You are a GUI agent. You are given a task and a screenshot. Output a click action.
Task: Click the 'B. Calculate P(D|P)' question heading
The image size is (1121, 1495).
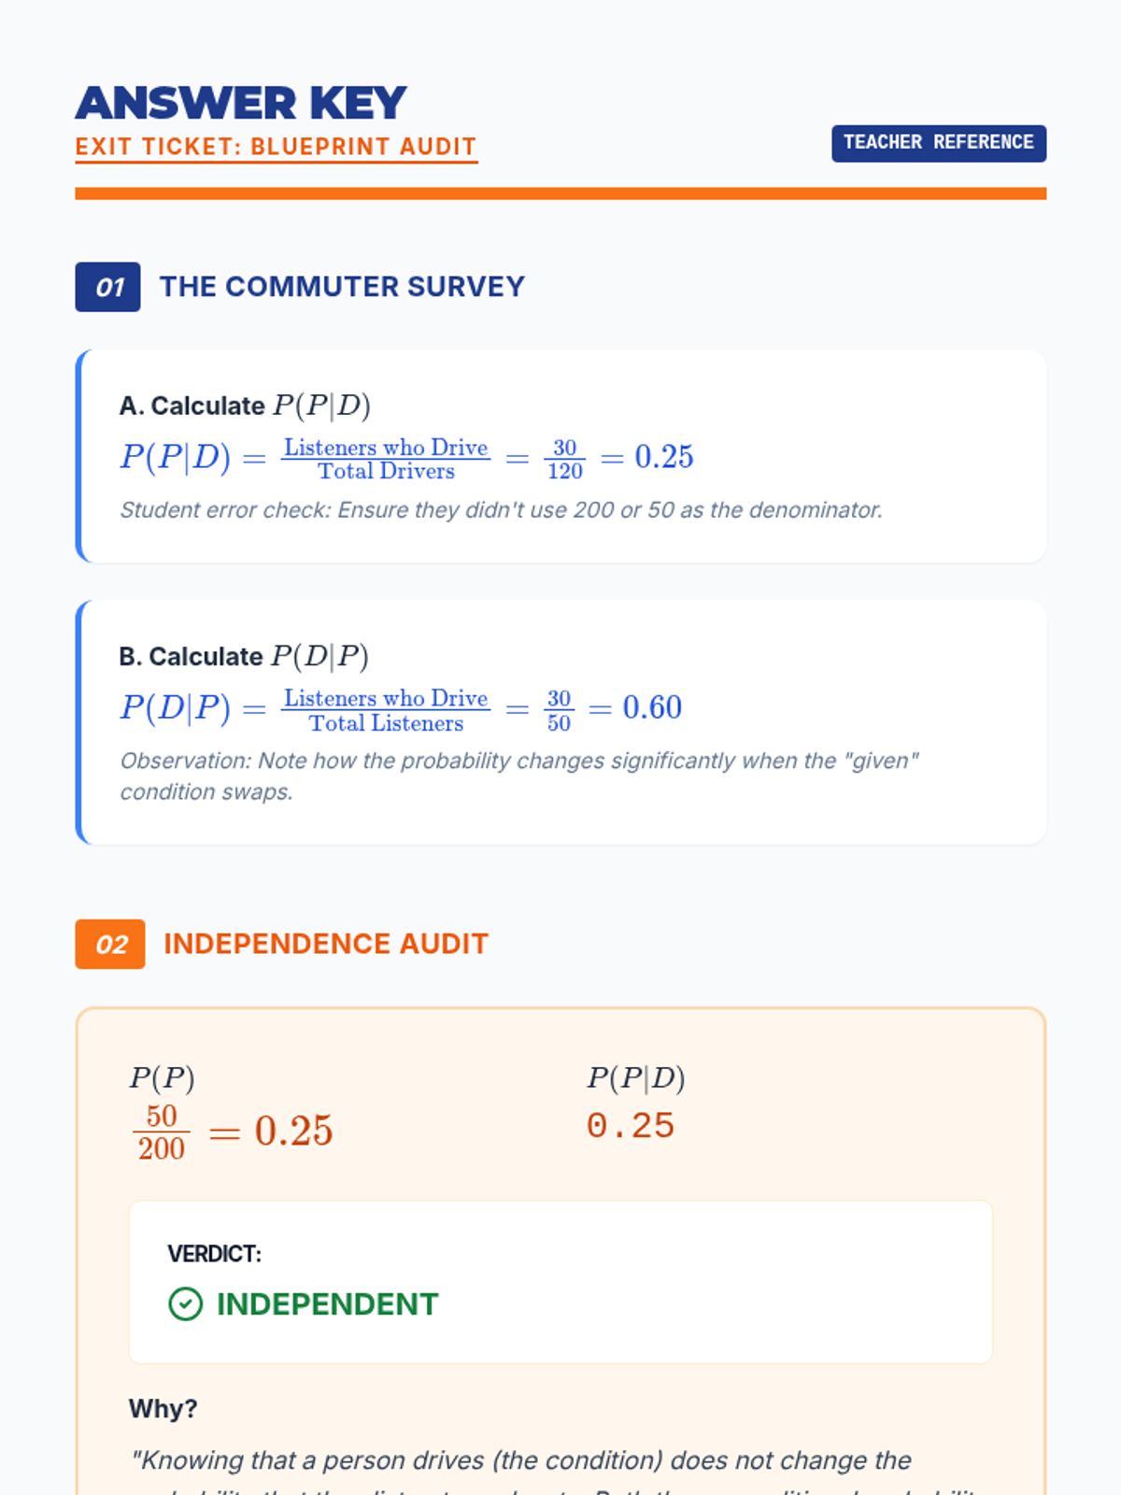coord(244,656)
